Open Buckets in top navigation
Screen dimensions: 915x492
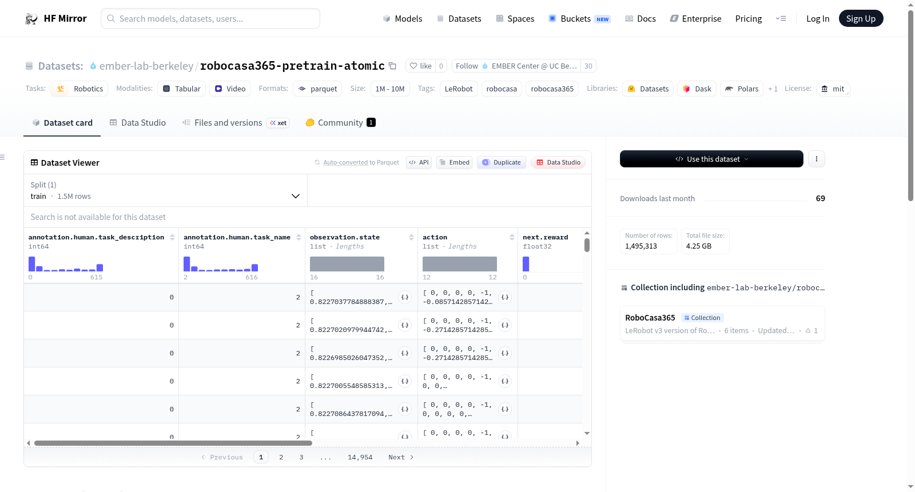[579, 19]
